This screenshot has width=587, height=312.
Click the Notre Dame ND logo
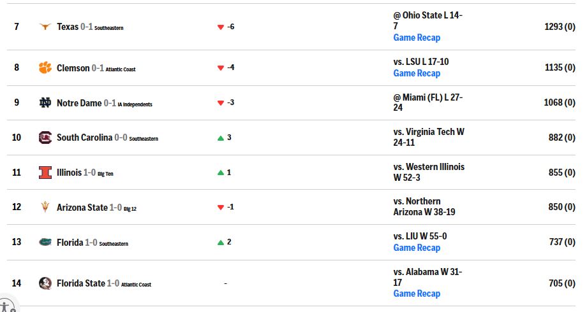pos(45,103)
